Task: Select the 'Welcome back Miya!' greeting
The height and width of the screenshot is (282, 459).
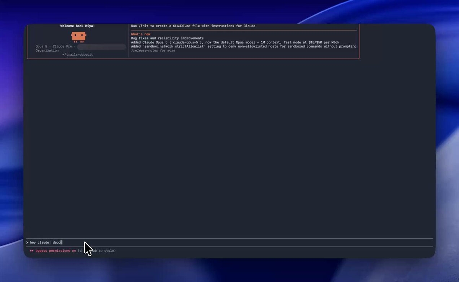Action: pyautogui.click(x=78, y=26)
